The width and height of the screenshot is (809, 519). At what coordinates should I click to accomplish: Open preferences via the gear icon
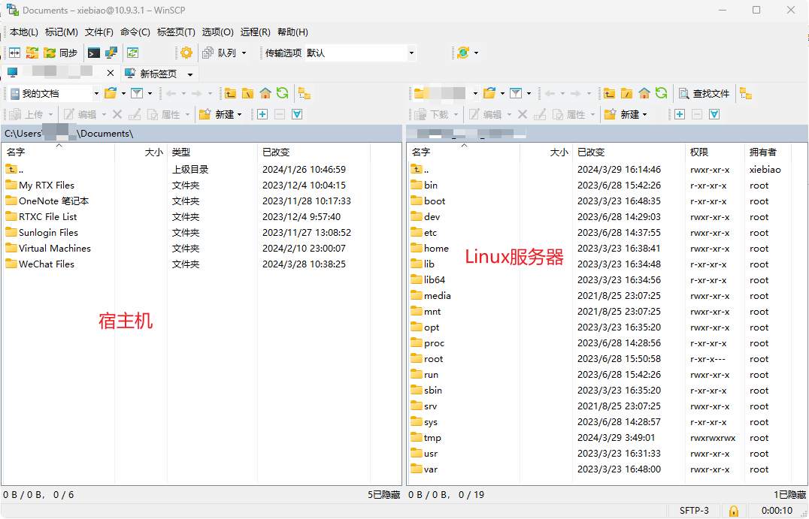click(x=186, y=53)
